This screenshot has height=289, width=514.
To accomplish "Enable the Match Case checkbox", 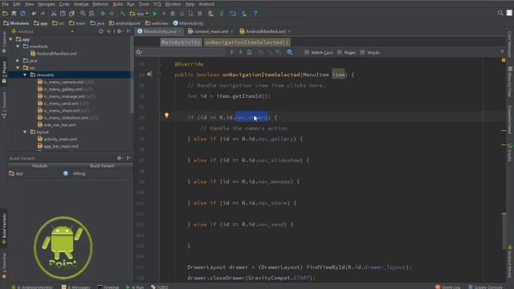I will coord(307,52).
